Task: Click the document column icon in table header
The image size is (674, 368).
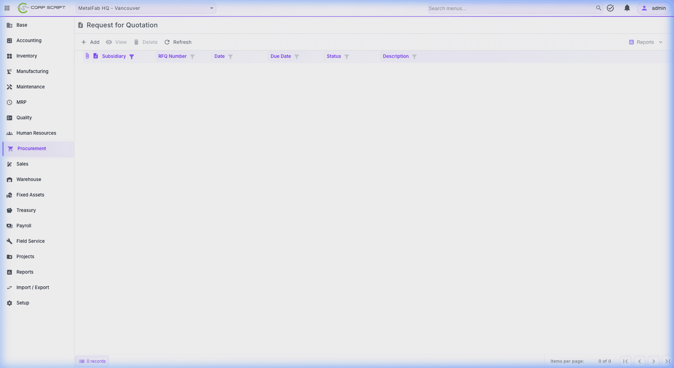Action: (95, 56)
